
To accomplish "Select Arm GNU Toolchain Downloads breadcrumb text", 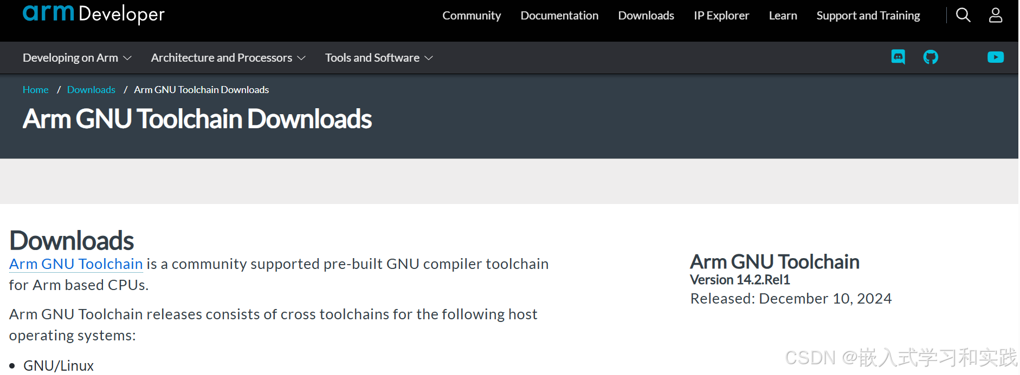I will click(202, 90).
